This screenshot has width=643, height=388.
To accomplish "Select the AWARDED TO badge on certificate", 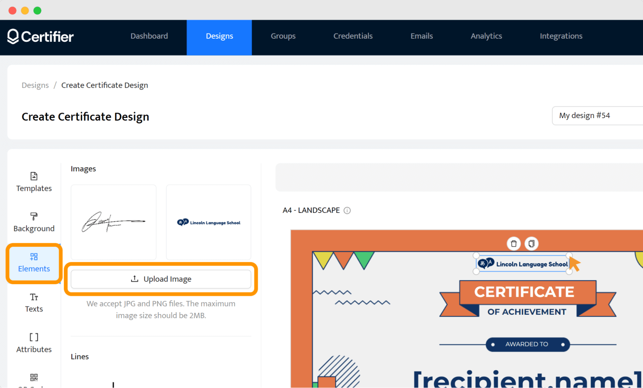I will 528,344.
